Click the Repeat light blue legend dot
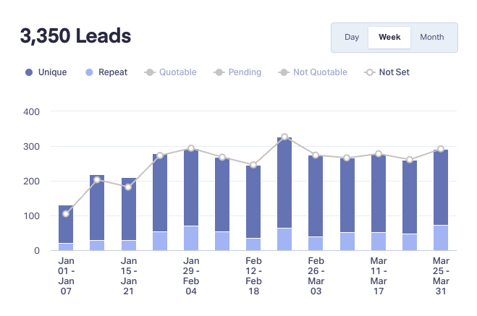 89,72
